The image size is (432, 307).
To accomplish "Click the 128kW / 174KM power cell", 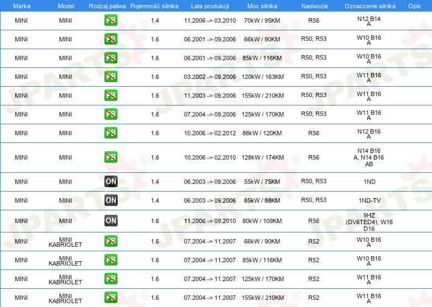I will [x=262, y=157].
